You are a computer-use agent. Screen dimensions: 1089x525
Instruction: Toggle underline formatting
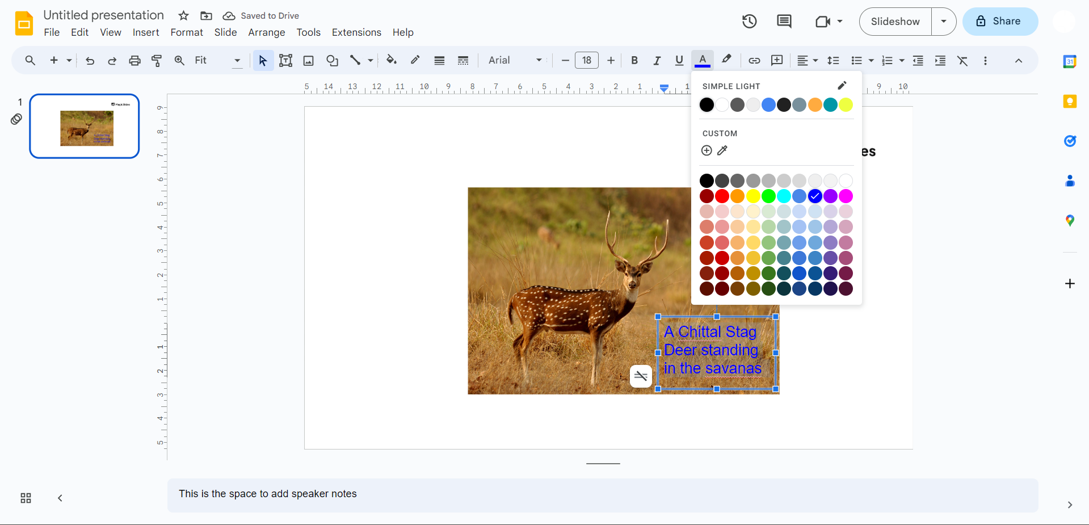click(679, 61)
